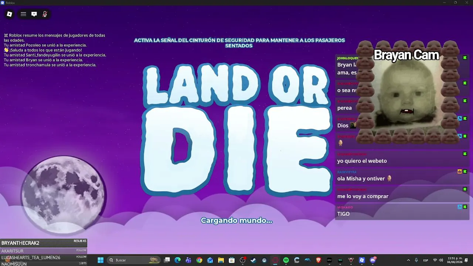The height and width of the screenshot is (266, 473).
Task: Click the Kick badge on 'yo quiero el webeto'
Action: click(465, 154)
